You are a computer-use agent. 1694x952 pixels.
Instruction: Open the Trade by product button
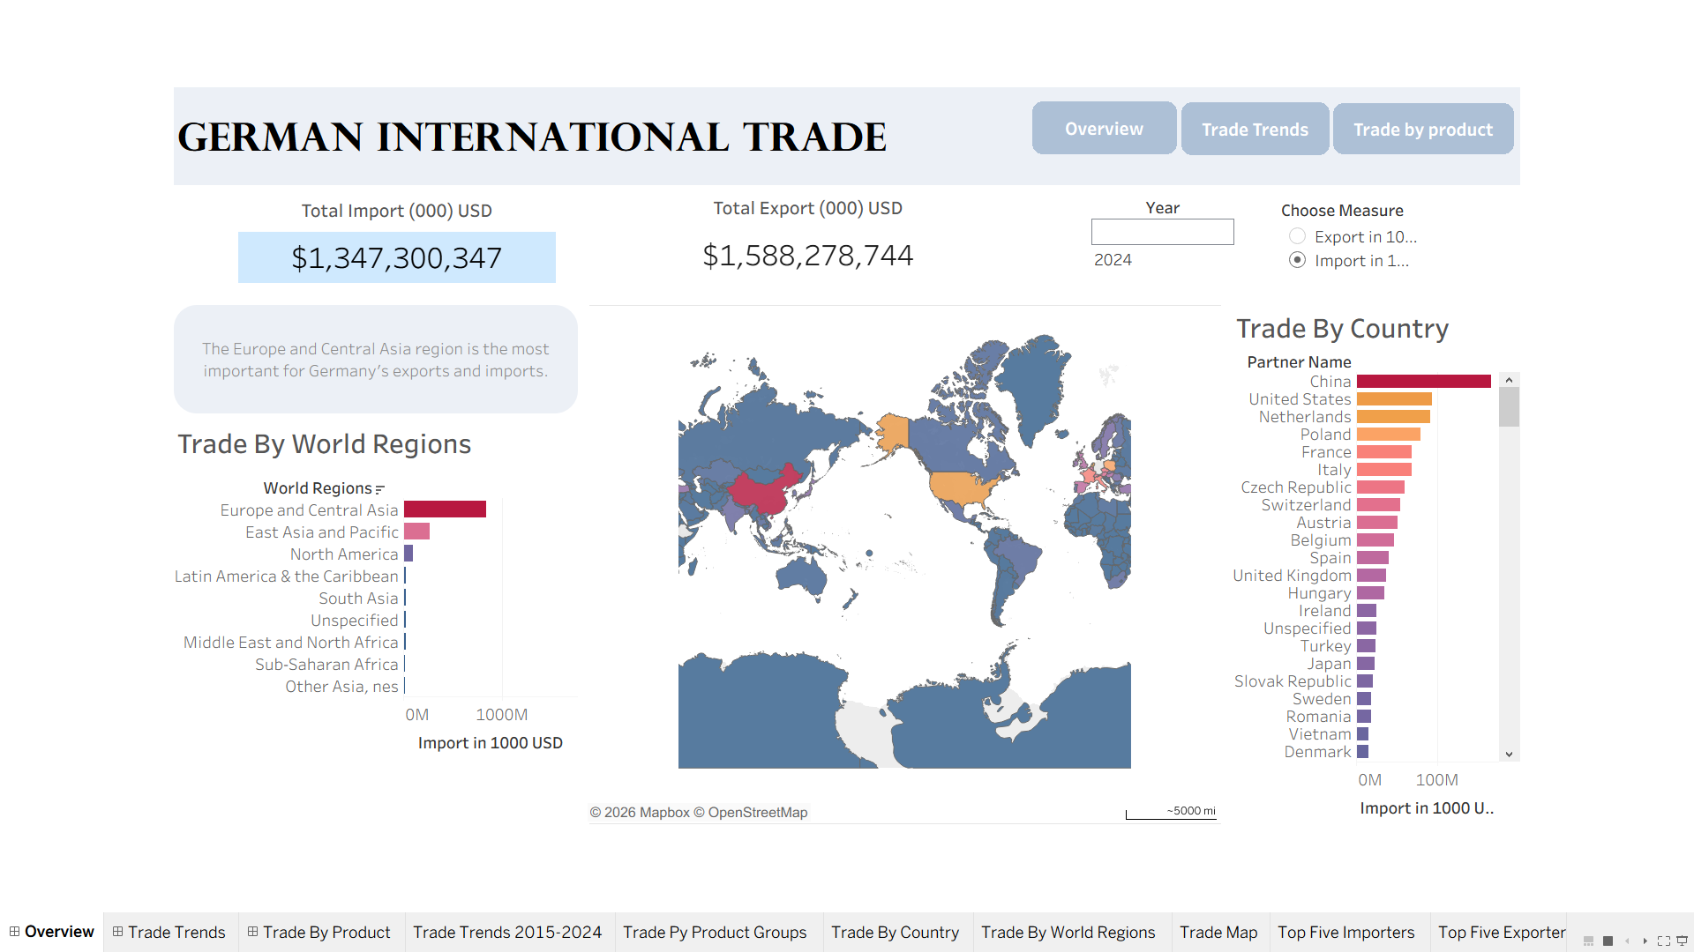click(x=1423, y=130)
